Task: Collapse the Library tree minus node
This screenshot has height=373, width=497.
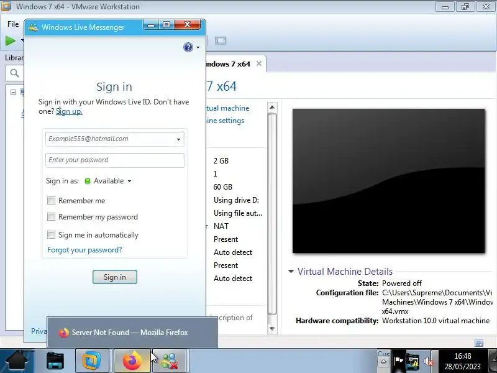Action: [x=13, y=92]
